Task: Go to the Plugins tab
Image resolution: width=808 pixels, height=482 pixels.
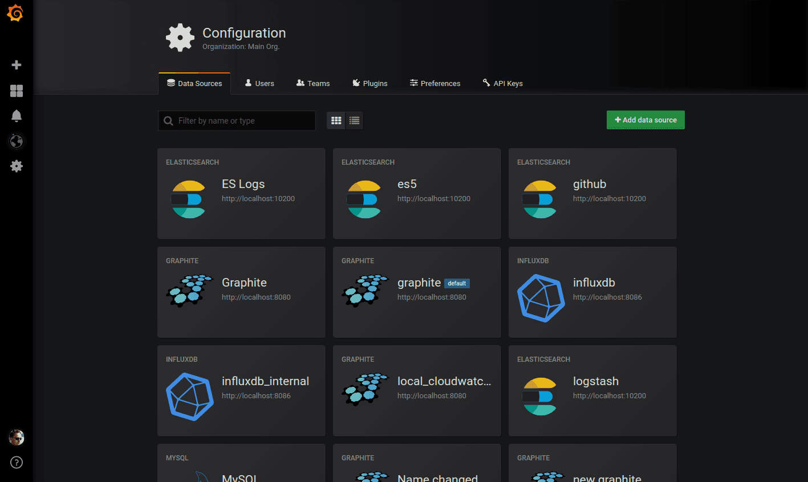Action: coord(370,83)
